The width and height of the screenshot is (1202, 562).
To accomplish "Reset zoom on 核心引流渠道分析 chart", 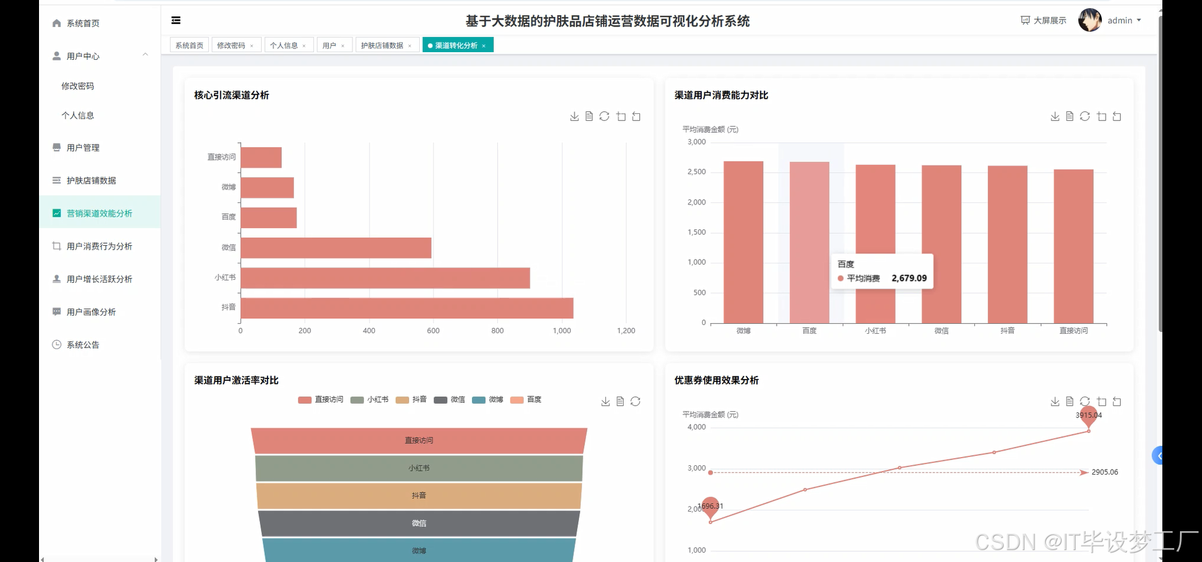I will point(636,116).
